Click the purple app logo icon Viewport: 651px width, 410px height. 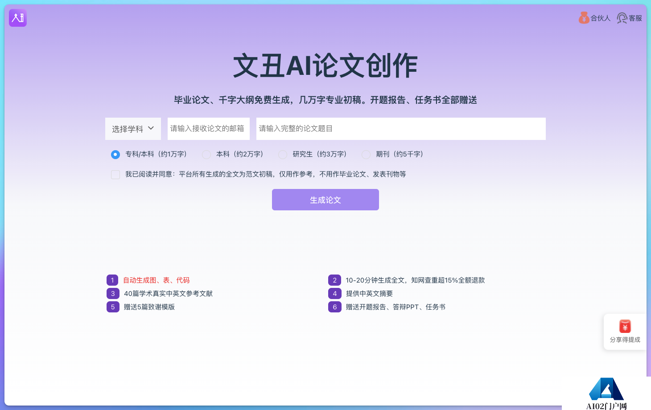coord(18,18)
